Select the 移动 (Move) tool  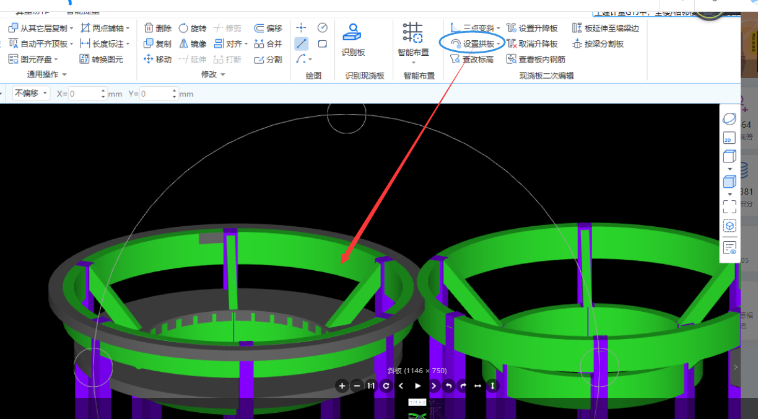click(157, 60)
